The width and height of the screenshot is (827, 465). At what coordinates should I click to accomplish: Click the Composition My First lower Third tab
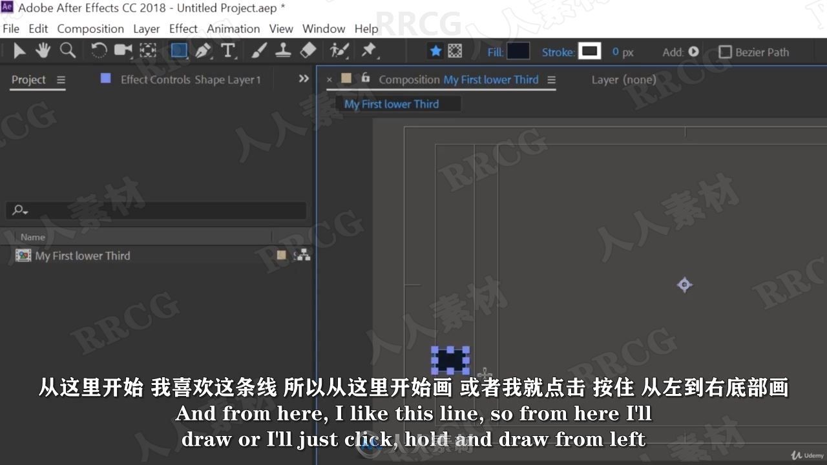[458, 80]
